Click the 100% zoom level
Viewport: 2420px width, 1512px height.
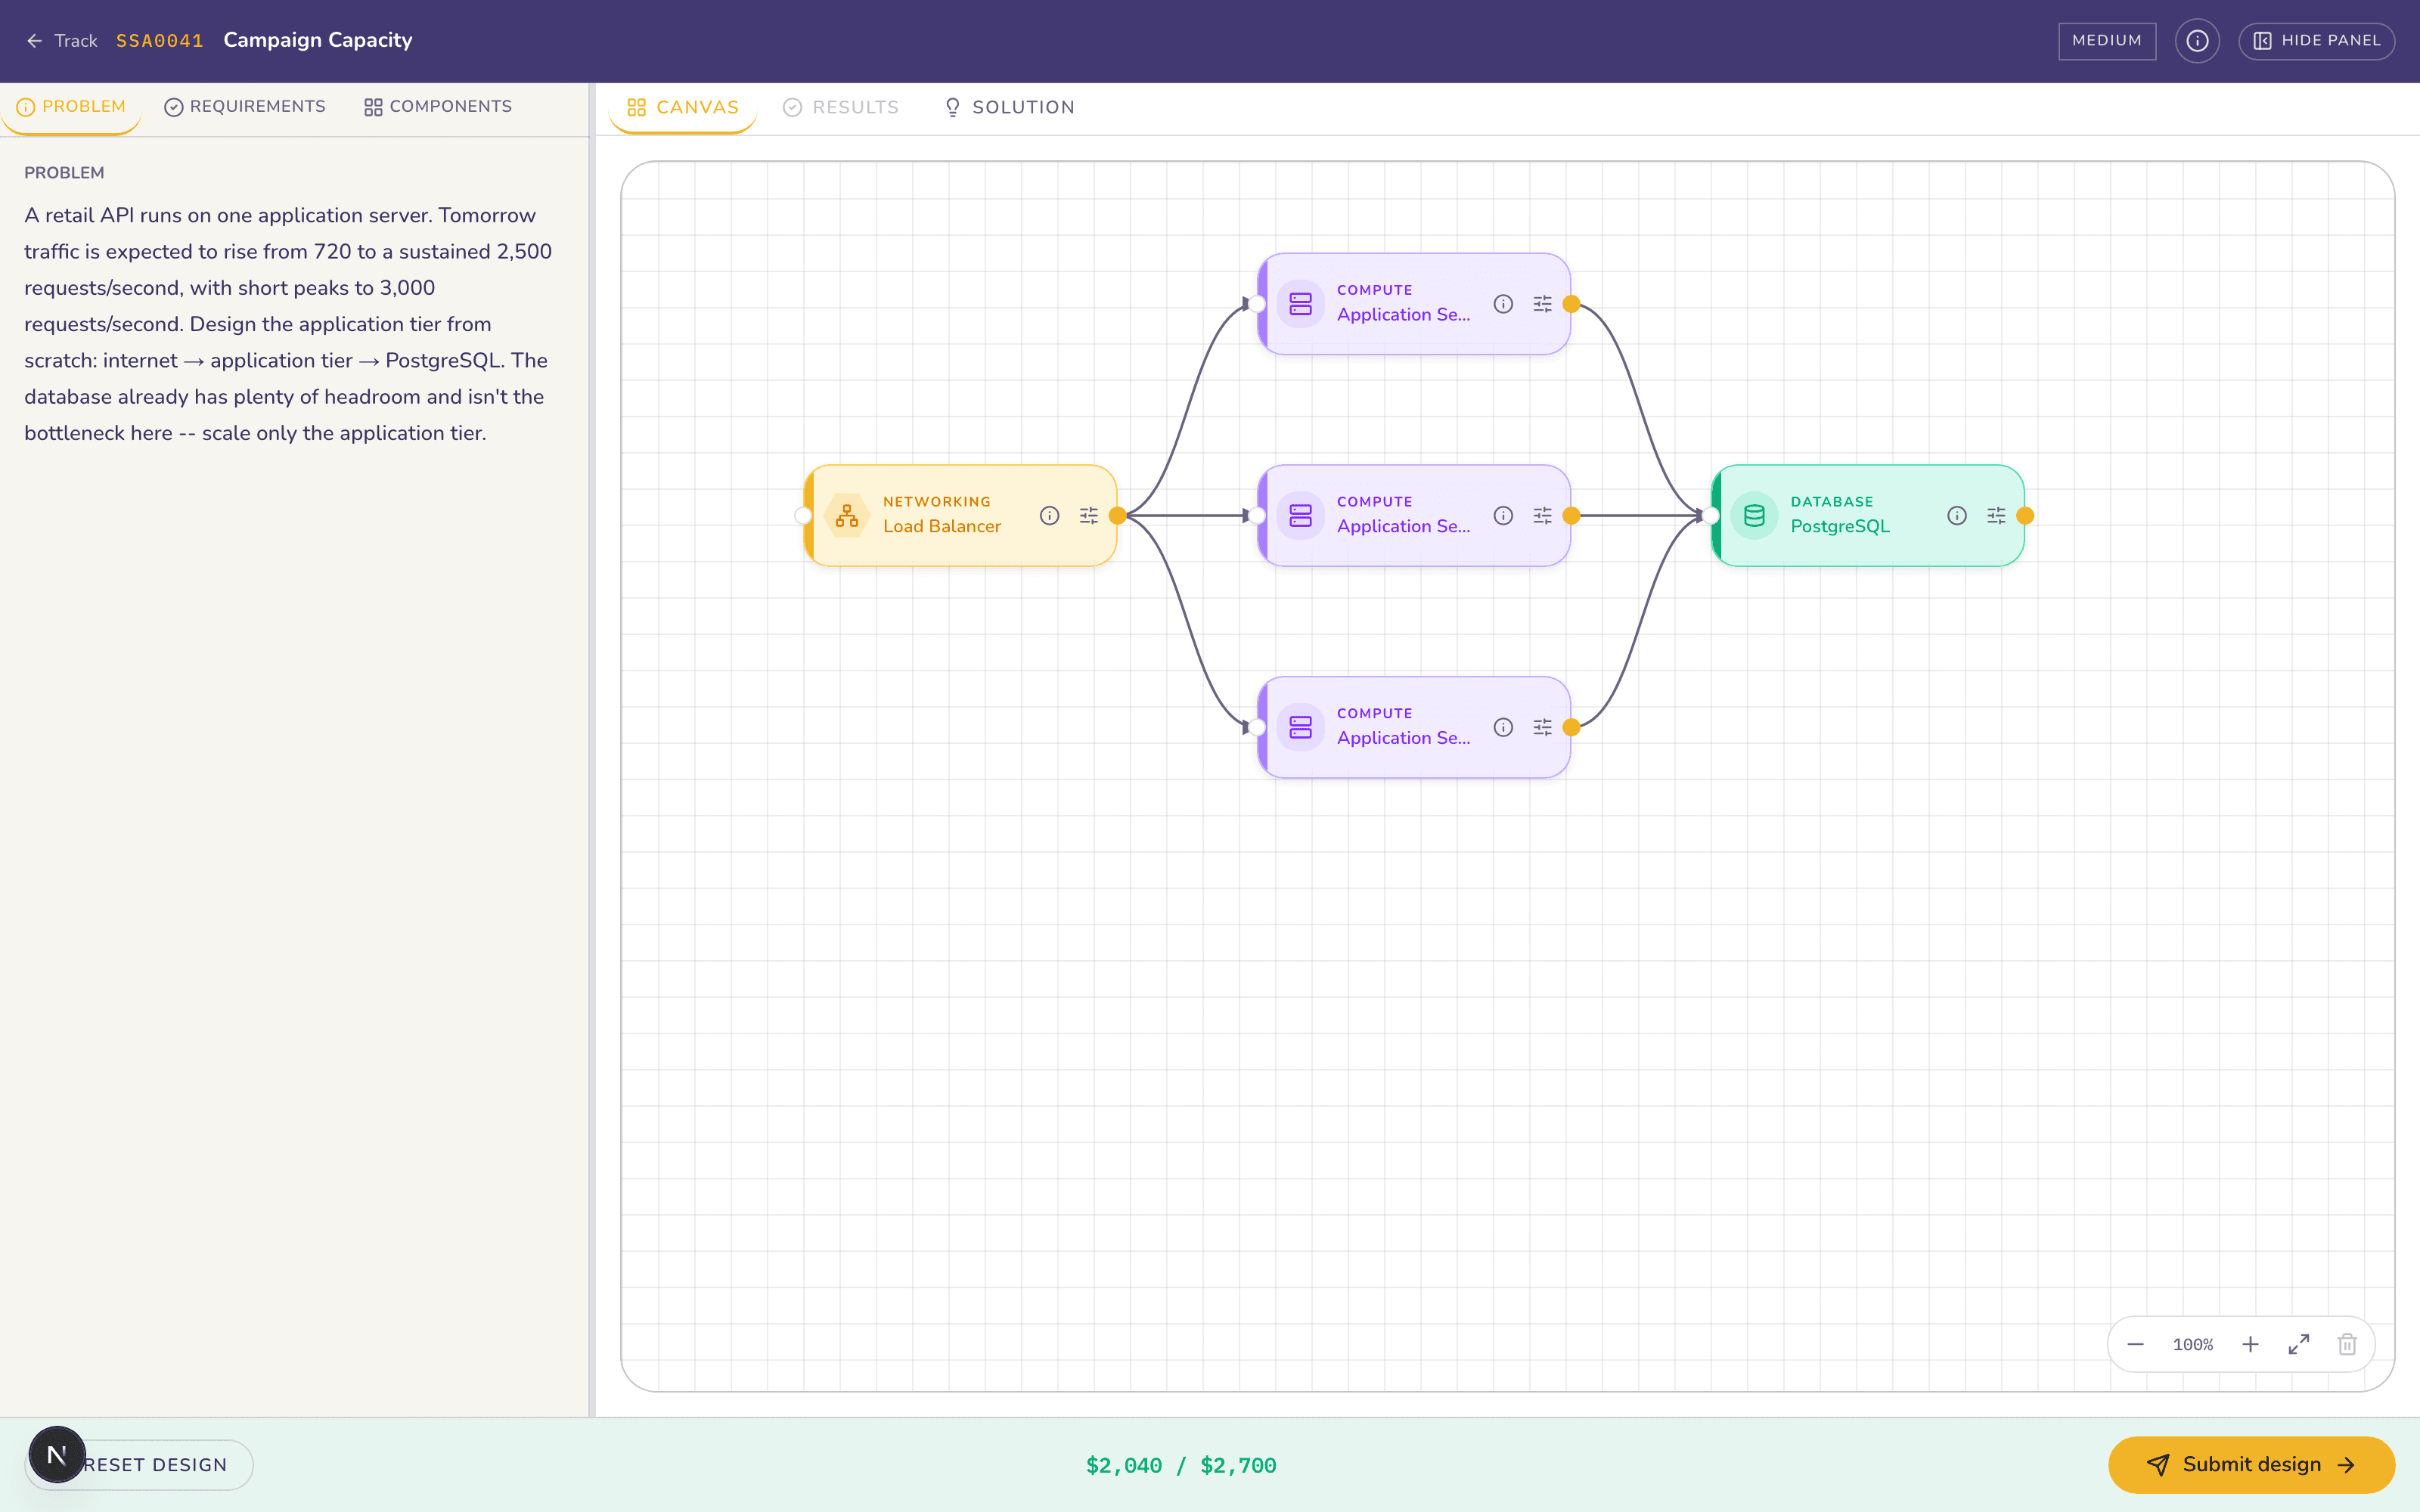point(2193,1345)
